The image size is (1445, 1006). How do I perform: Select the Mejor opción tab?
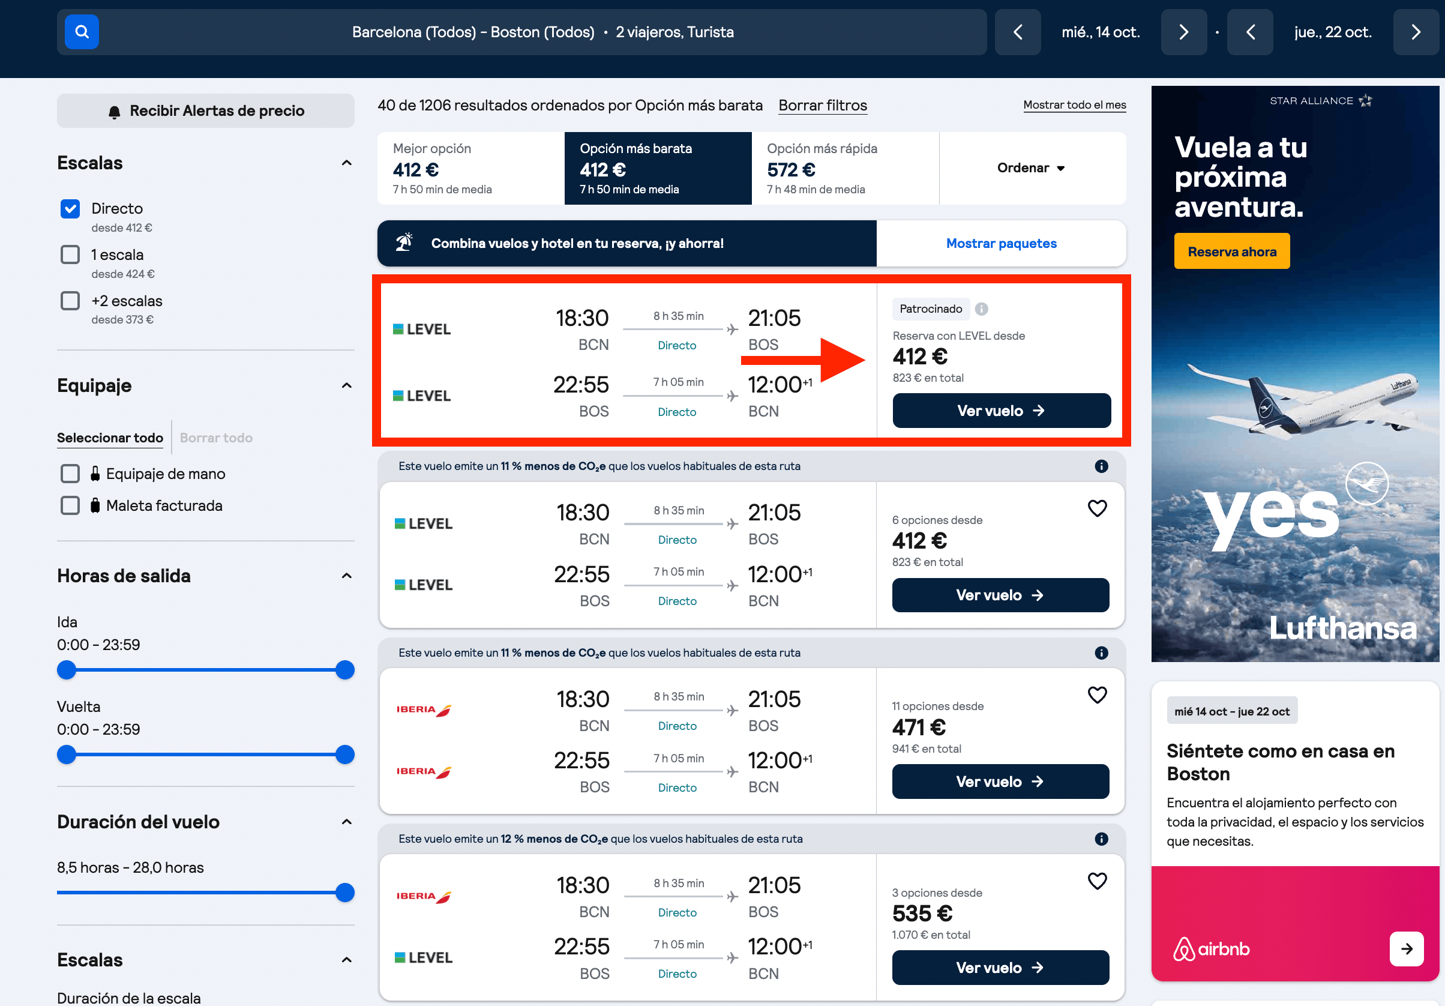pos(470,168)
